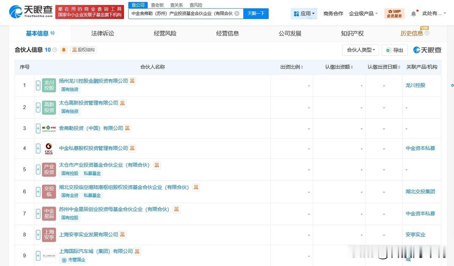This screenshot has height=266, width=454.
Task: Click the SVIP 会员服务 badge
Action: pos(394,13)
